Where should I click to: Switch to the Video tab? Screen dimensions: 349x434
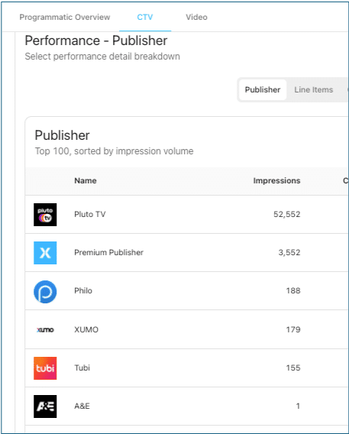pyautogui.click(x=196, y=17)
